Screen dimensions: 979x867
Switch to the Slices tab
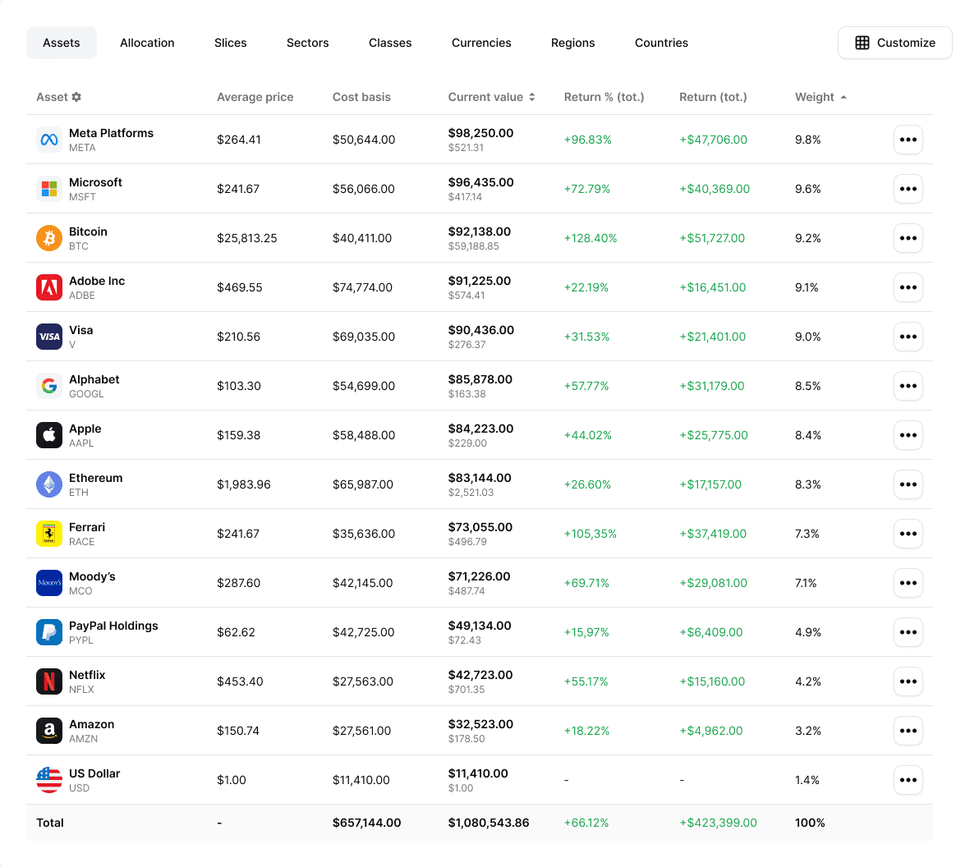231,43
